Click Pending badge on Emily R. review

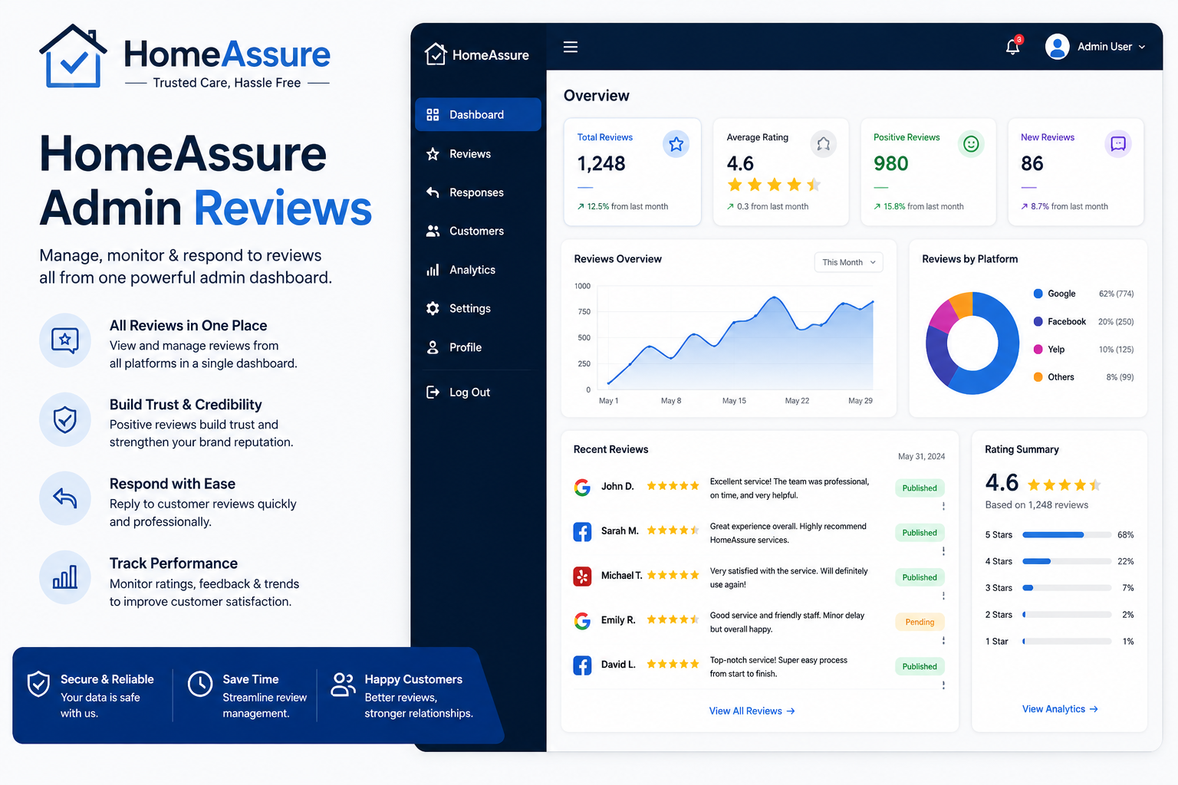tap(920, 622)
